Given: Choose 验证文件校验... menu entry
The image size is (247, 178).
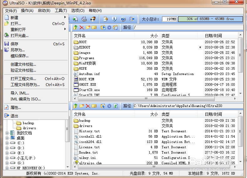Looking at the screenshot, I should tap(36, 70).
